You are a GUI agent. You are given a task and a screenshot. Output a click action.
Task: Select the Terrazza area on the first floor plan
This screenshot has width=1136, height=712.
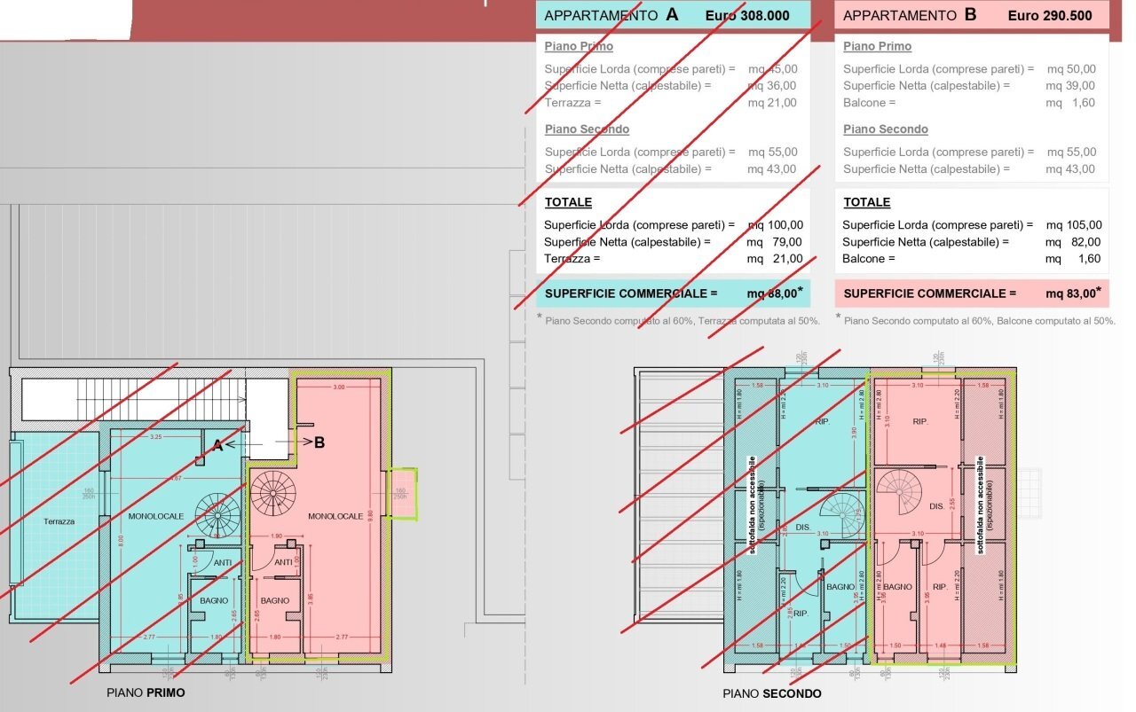click(59, 521)
